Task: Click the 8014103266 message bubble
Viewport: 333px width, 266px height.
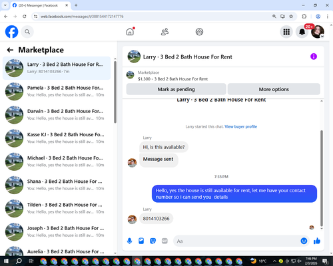Action: [156, 219]
